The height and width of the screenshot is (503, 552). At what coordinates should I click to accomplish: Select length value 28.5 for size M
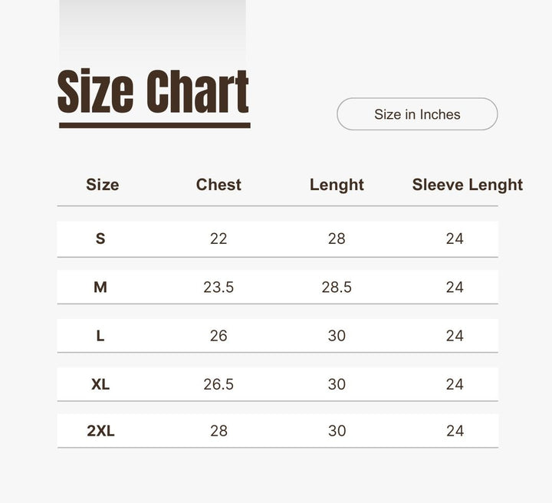point(337,287)
